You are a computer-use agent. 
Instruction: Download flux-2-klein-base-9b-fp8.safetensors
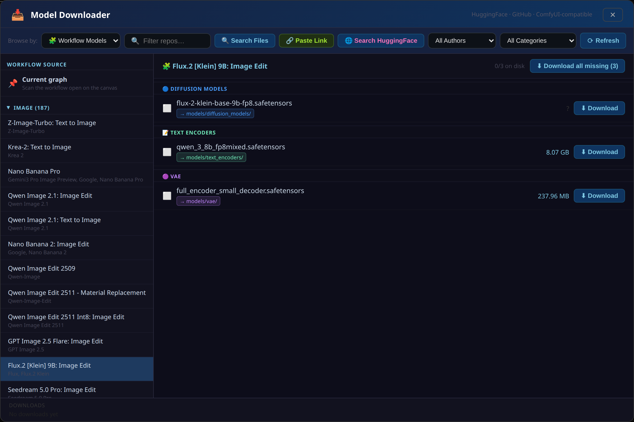click(x=599, y=108)
